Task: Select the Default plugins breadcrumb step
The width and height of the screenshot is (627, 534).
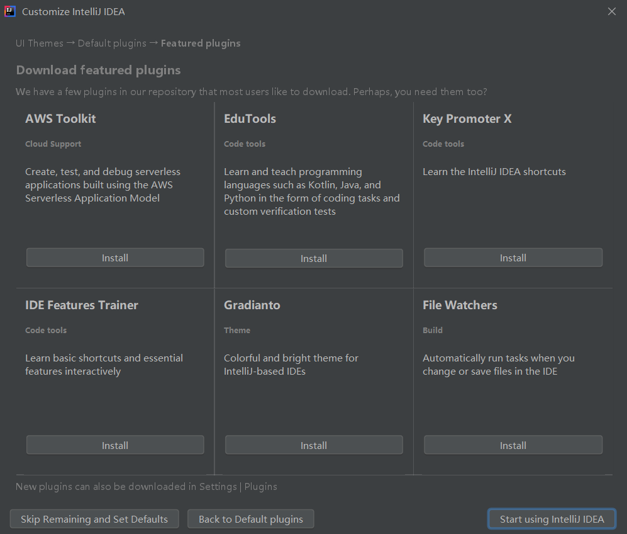Action: pos(112,43)
